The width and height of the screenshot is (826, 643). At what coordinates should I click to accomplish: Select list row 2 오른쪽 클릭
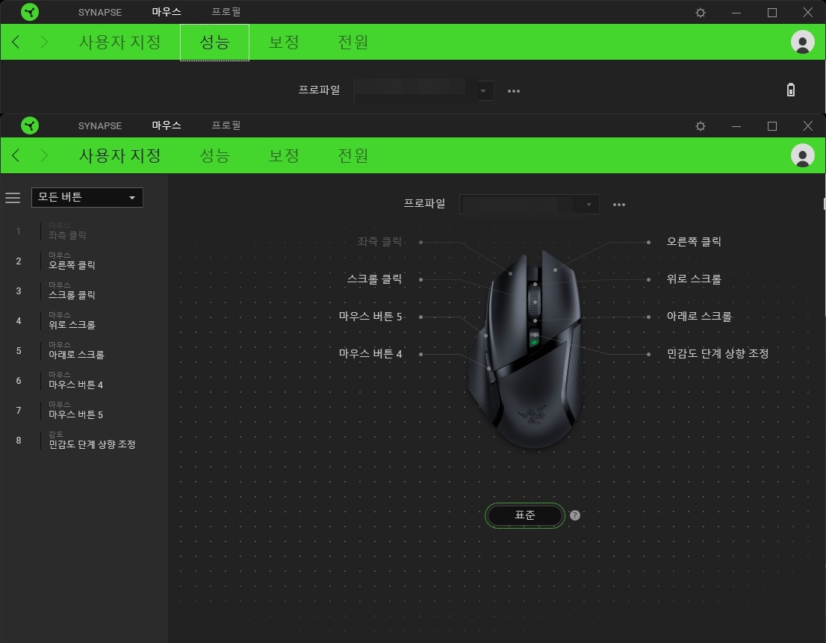(x=84, y=261)
